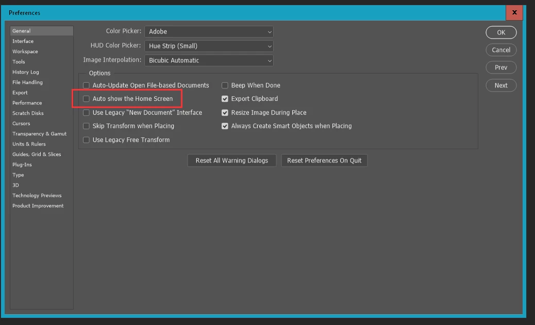
Task: Toggle Beep When Done checkbox
Action: point(225,85)
